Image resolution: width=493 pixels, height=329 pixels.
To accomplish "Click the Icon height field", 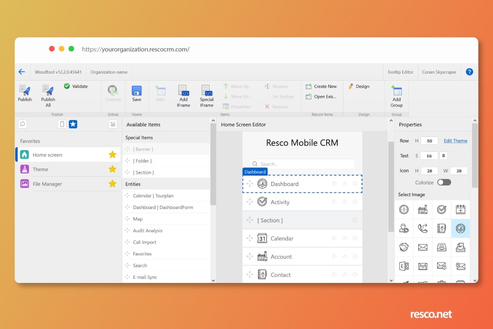I will point(429,171).
